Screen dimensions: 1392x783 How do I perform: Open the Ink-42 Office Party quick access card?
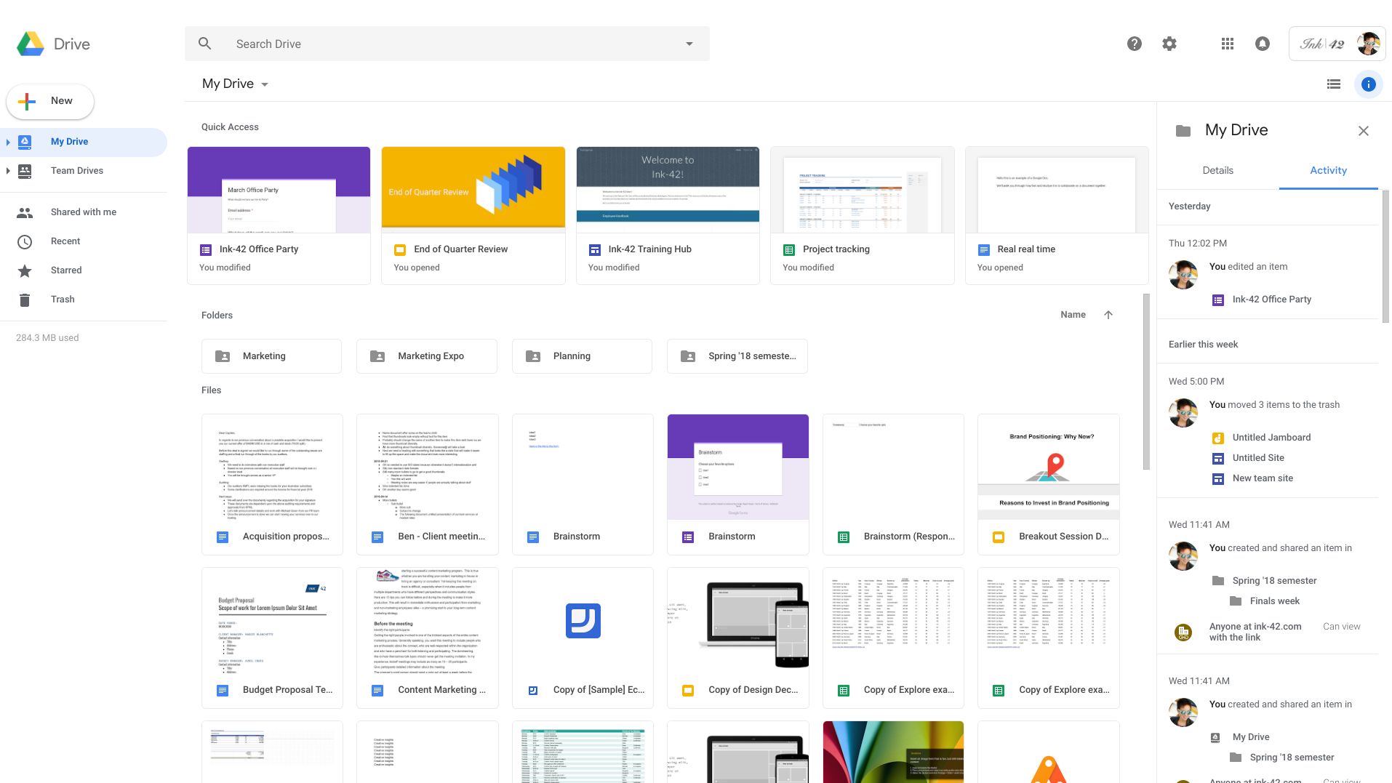pyautogui.click(x=279, y=215)
